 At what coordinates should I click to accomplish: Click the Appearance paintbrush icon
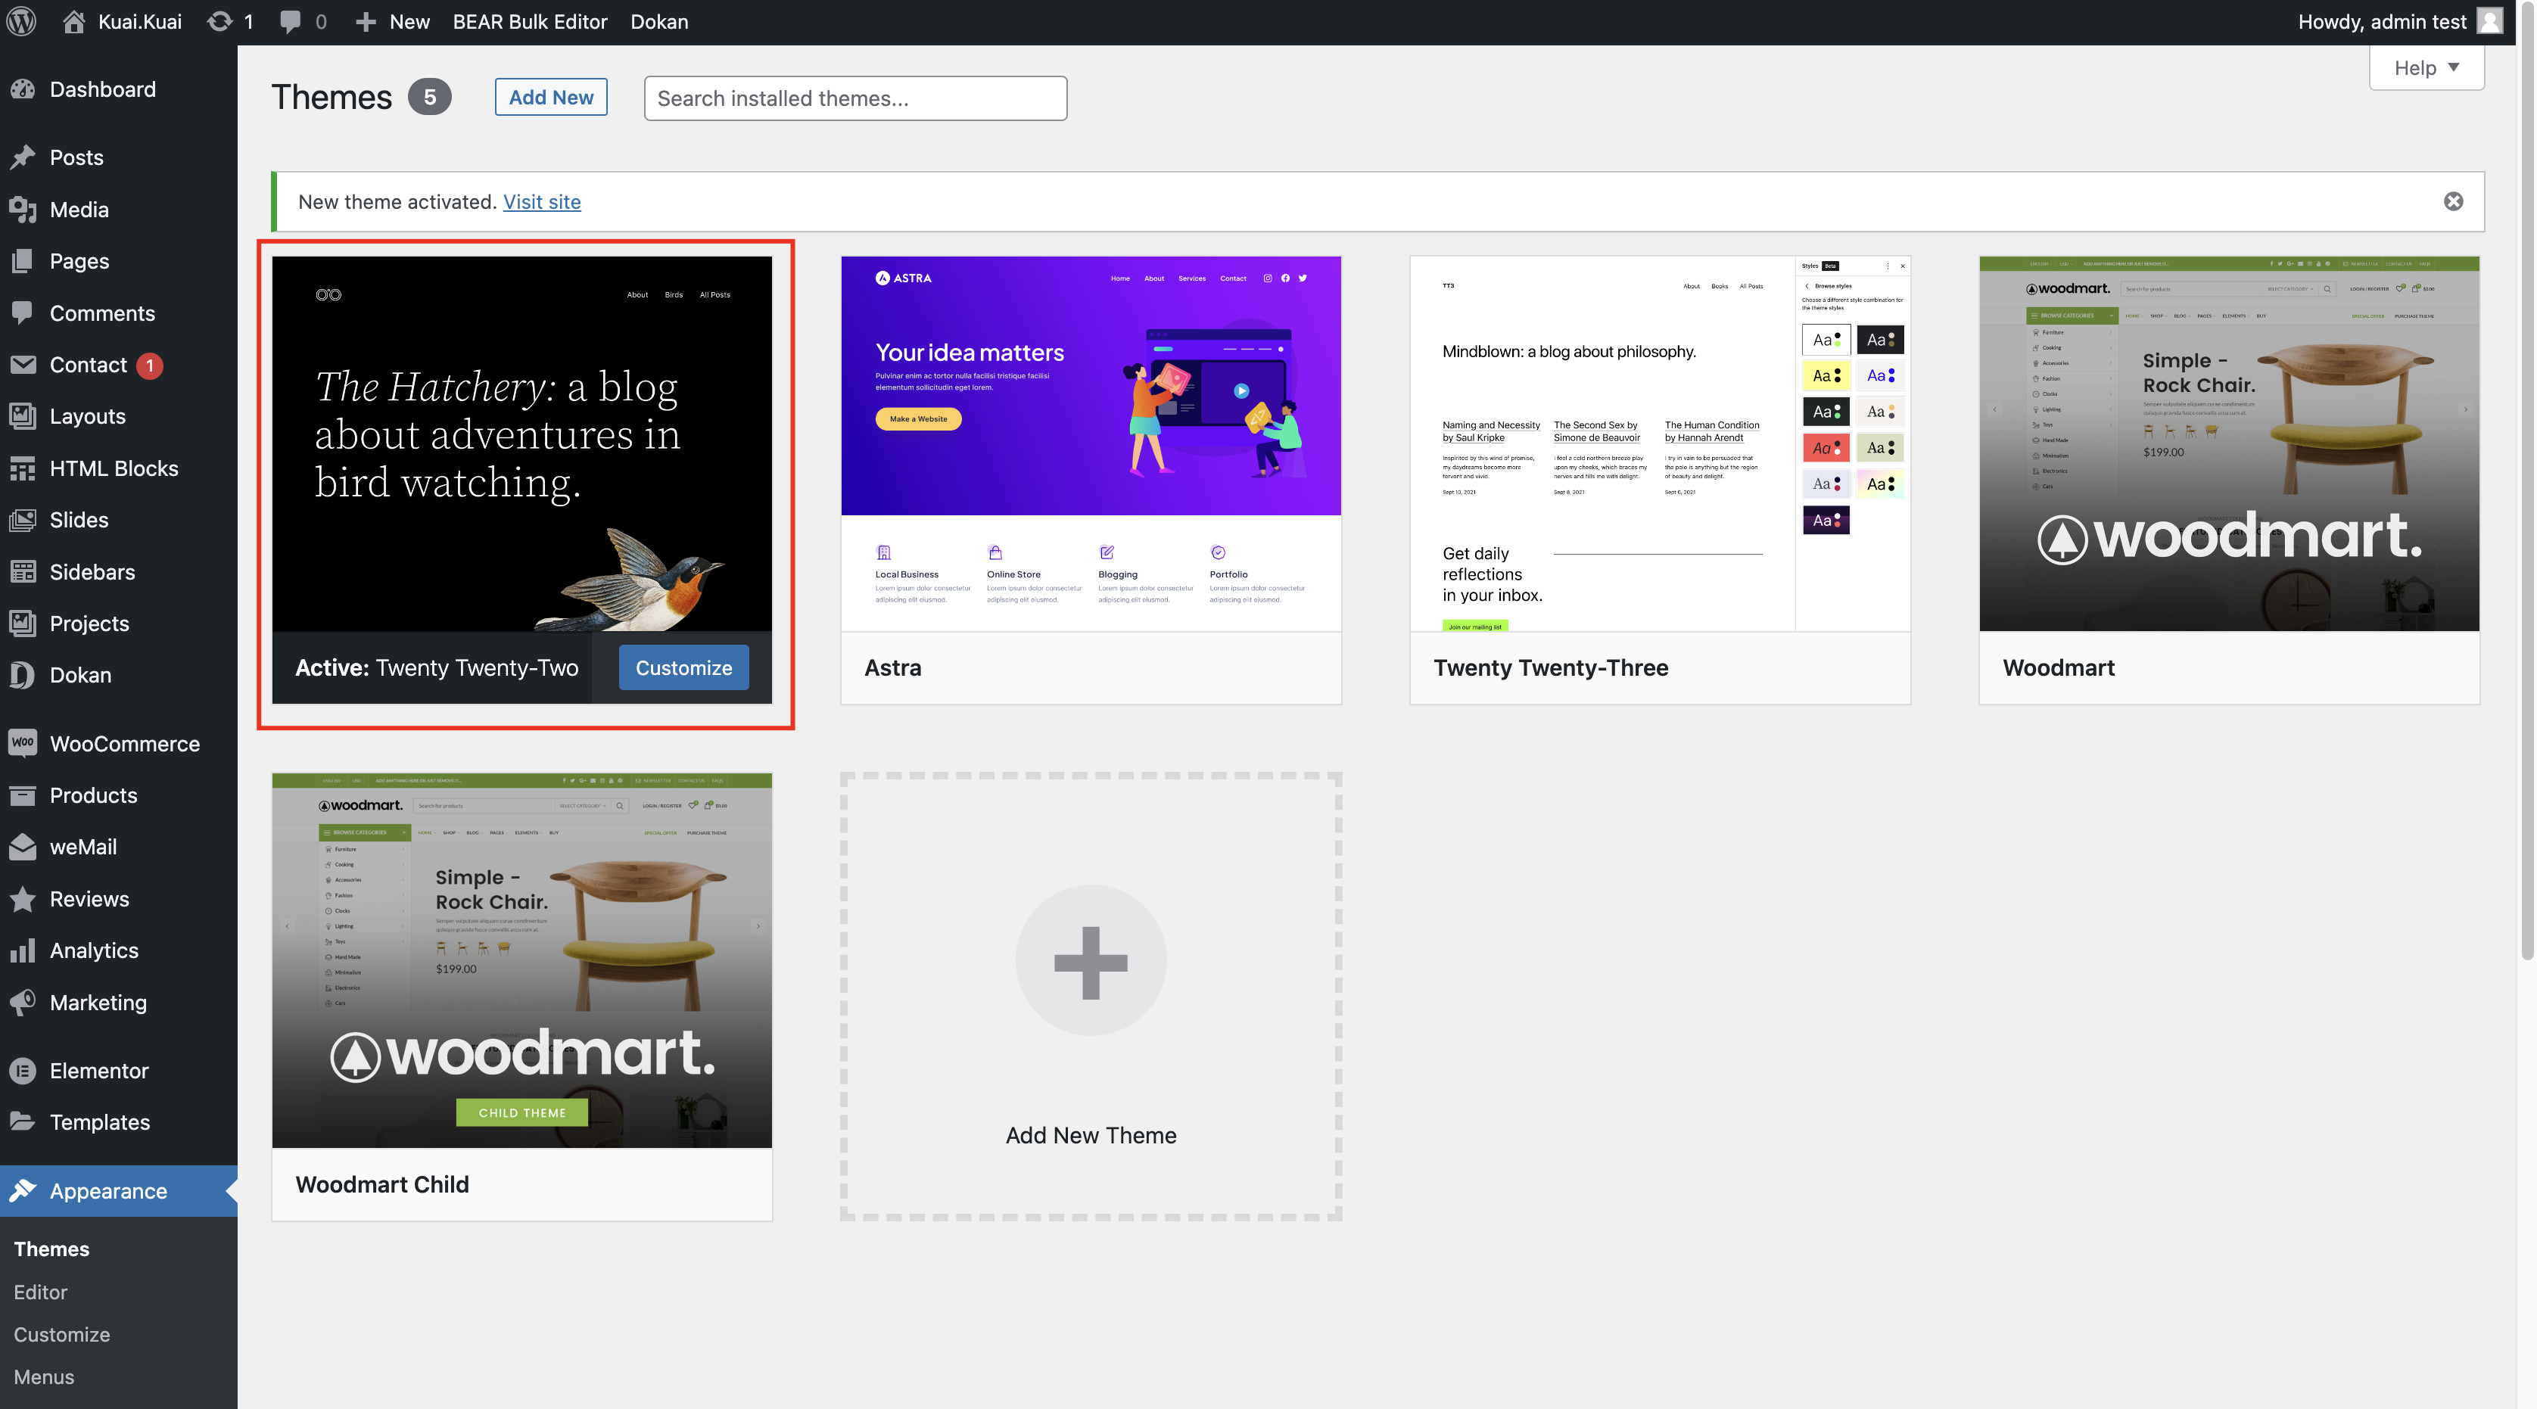[23, 1190]
